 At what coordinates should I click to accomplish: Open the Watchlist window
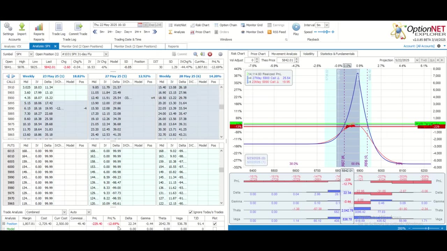click(177, 25)
